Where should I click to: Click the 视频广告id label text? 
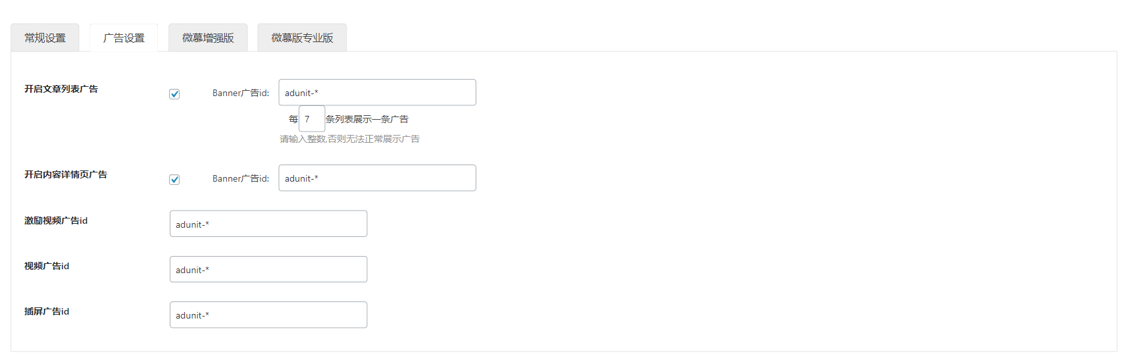[x=47, y=266]
